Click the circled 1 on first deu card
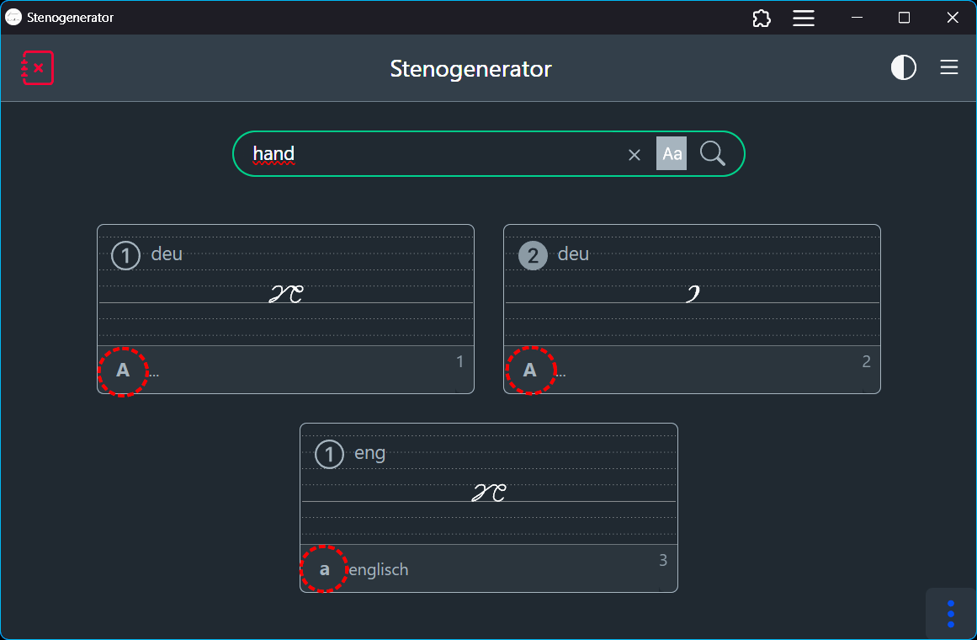The image size is (977, 640). pyautogui.click(x=125, y=255)
